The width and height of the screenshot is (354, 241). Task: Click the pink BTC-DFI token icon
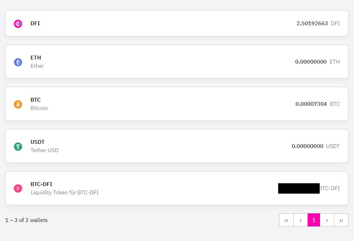point(18,188)
